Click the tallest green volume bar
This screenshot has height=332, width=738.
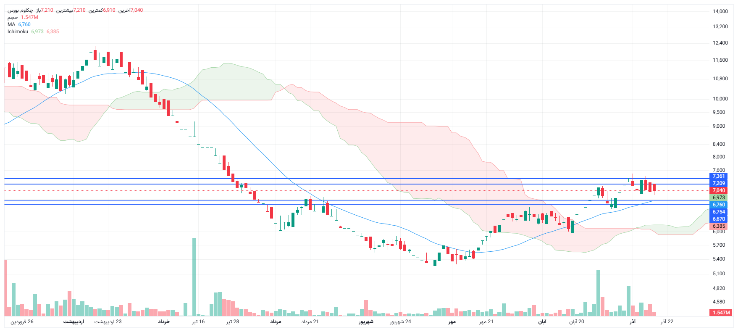pos(194,277)
